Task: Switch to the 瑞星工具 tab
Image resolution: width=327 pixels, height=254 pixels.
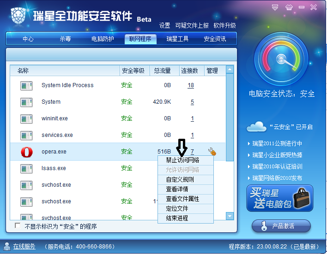Action: tap(177, 39)
